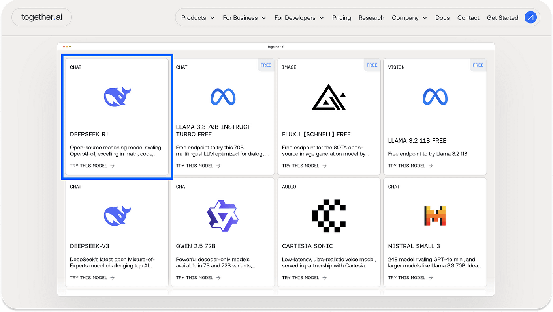Expand the For Business dropdown menu
Image resolution: width=553 pixels, height=312 pixels.
click(x=245, y=18)
